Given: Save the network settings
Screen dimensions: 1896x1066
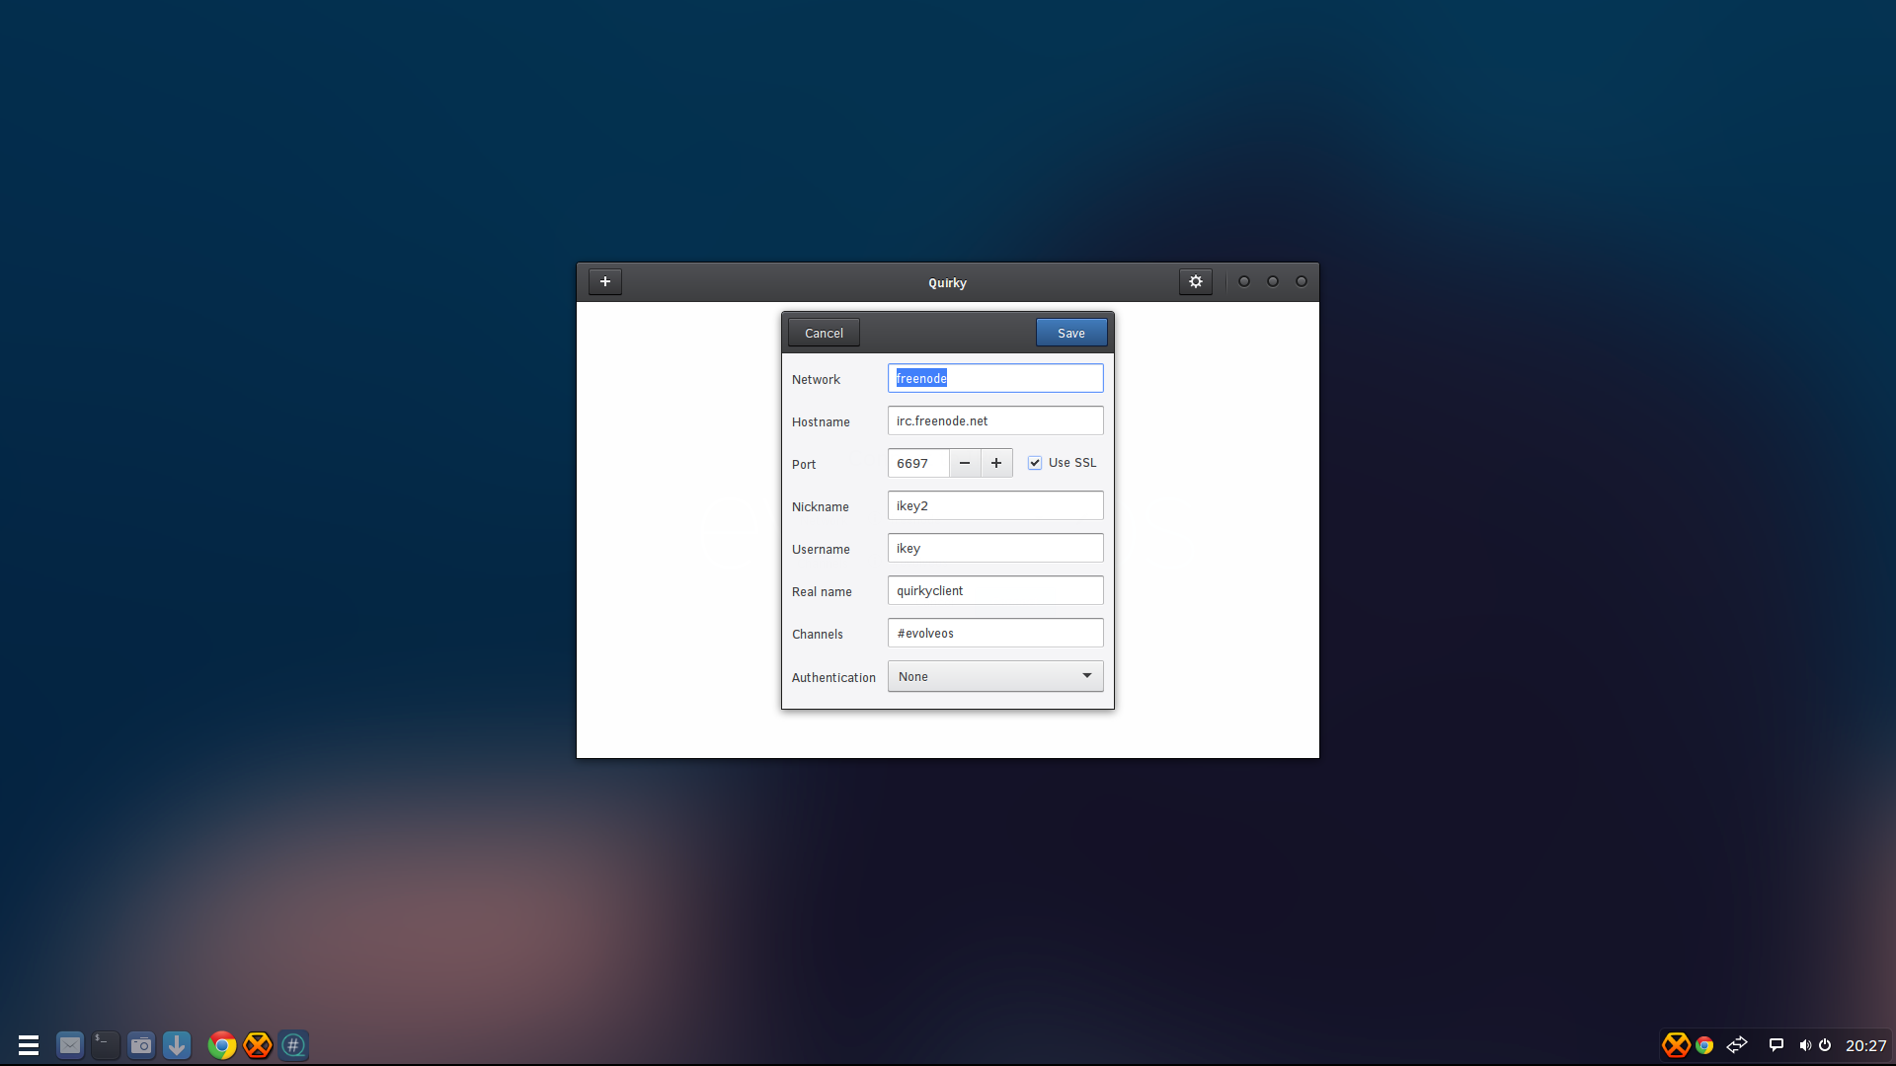Looking at the screenshot, I should click(x=1071, y=333).
